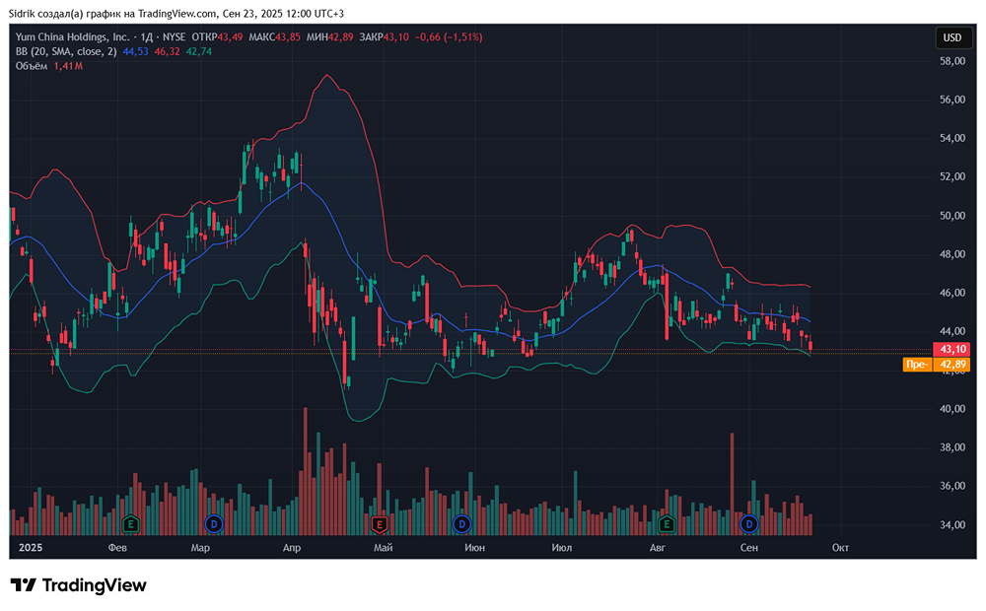Click the Окт label on the time axis
This screenshot has width=986, height=611.
(840, 548)
